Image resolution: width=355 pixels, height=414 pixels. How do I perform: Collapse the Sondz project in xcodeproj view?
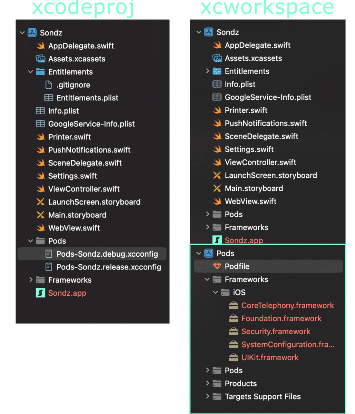pyautogui.click(x=22, y=32)
